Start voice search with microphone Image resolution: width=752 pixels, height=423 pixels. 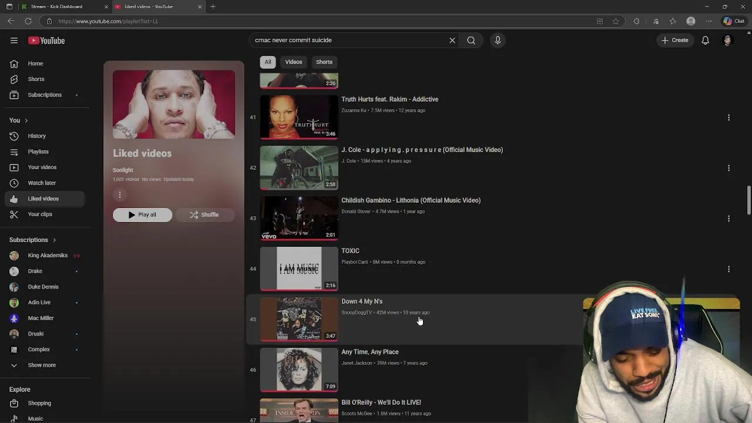[498, 41]
